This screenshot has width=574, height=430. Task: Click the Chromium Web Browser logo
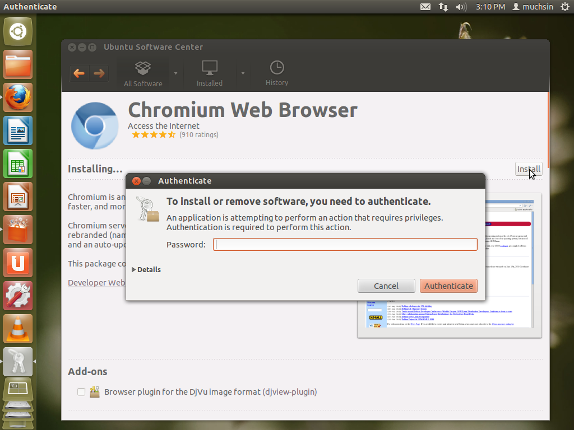coord(95,126)
